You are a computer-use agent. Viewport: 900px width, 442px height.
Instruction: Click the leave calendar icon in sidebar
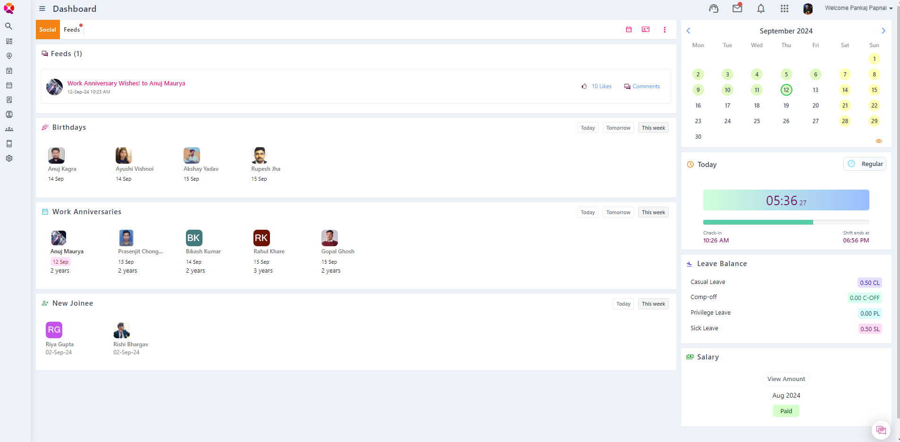tap(8, 70)
